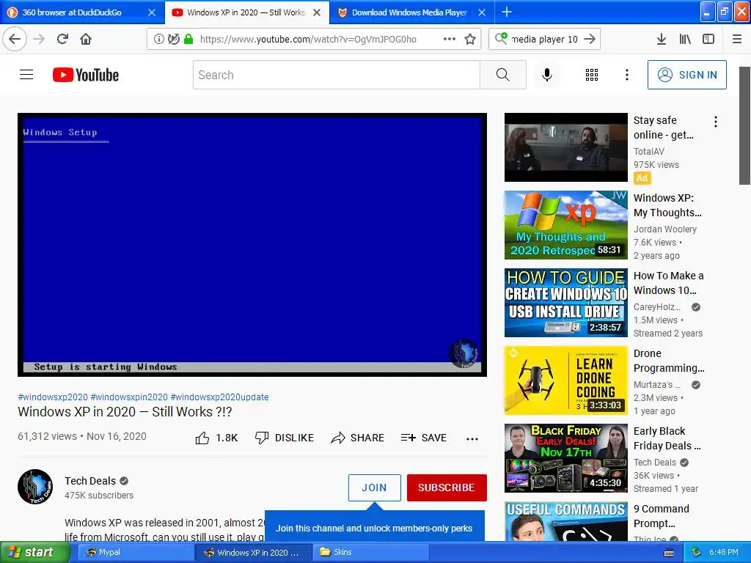Viewport: 751px width, 563px height.
Task: Show site information icon in address bar
Action: (158, 40)
